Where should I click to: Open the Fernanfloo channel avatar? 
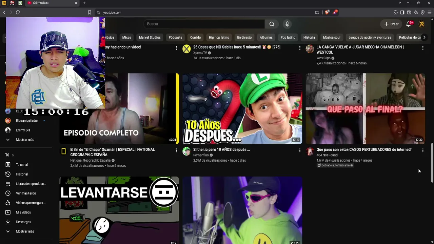click(x=186, y=151)
